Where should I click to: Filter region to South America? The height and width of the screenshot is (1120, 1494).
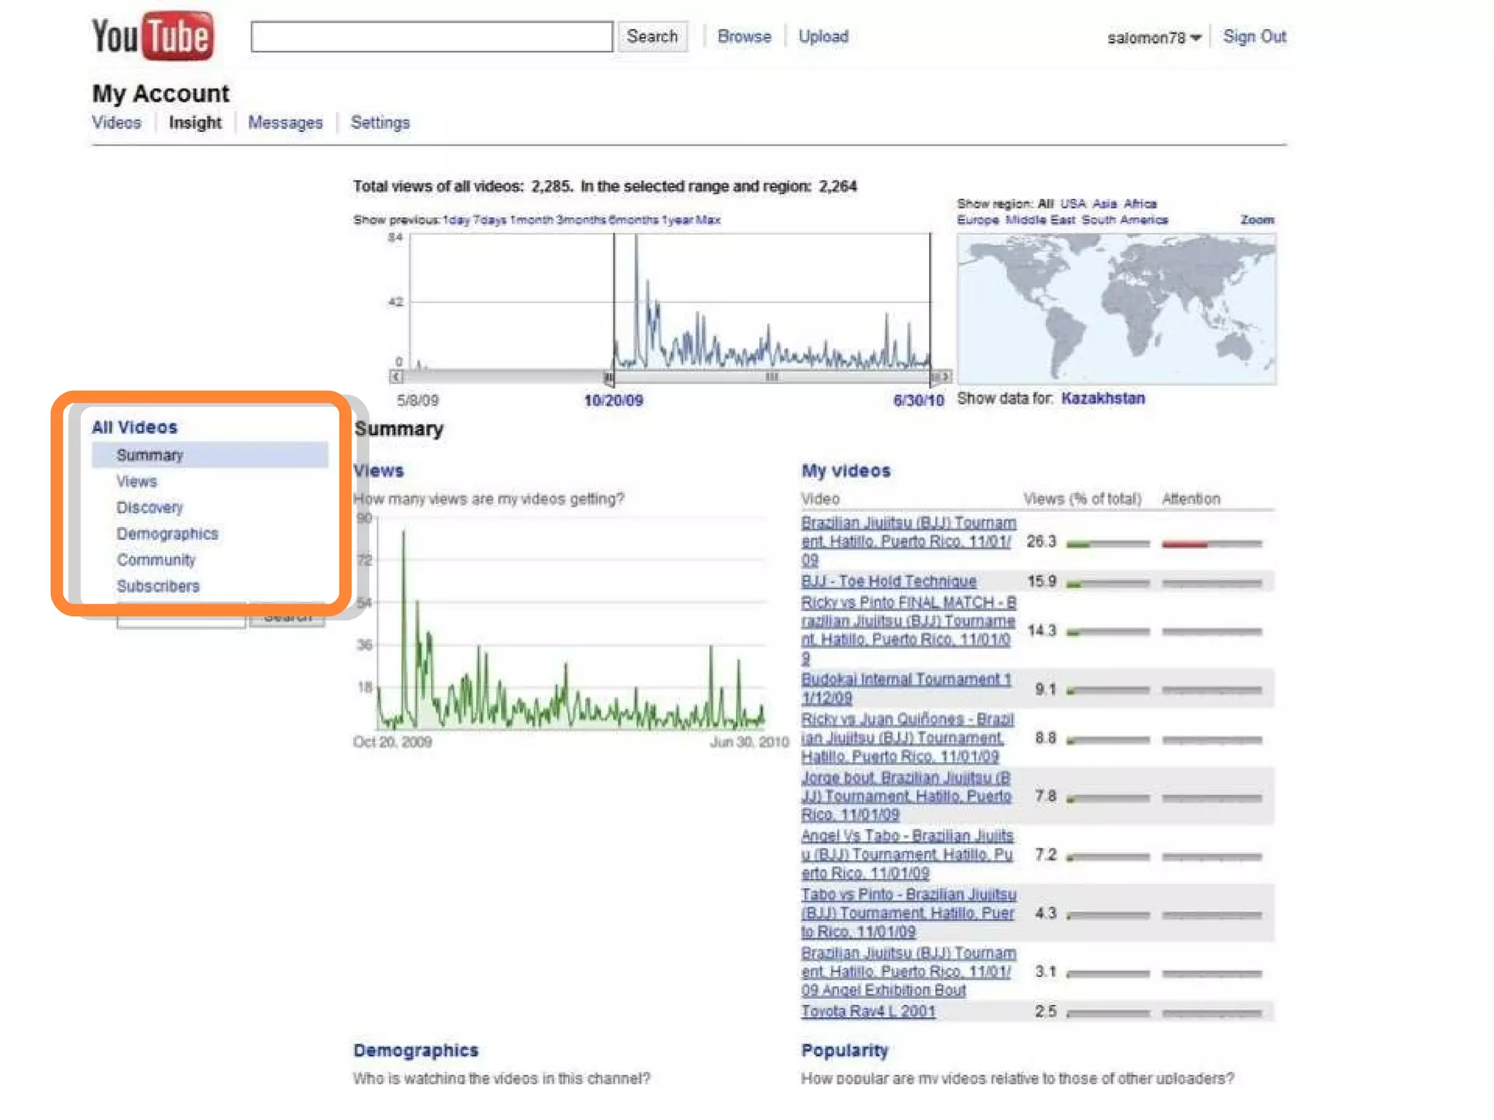(1124, 219)
